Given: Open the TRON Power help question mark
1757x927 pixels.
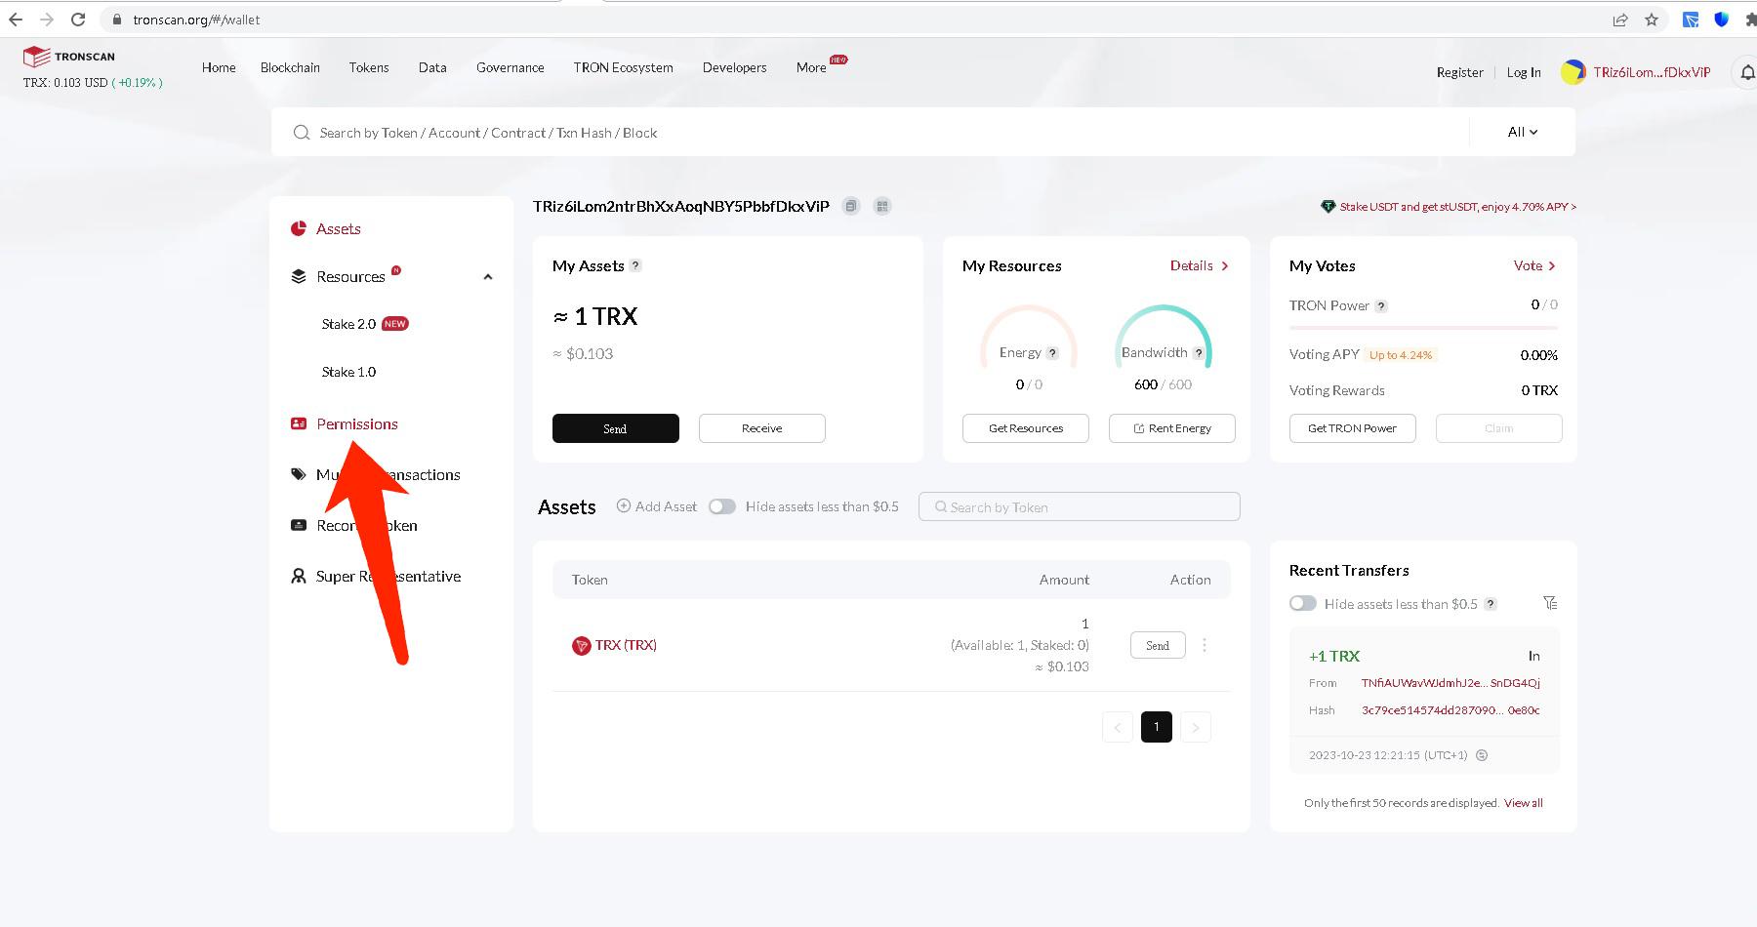Looking at the screenshot, I should click(1381, 306).
